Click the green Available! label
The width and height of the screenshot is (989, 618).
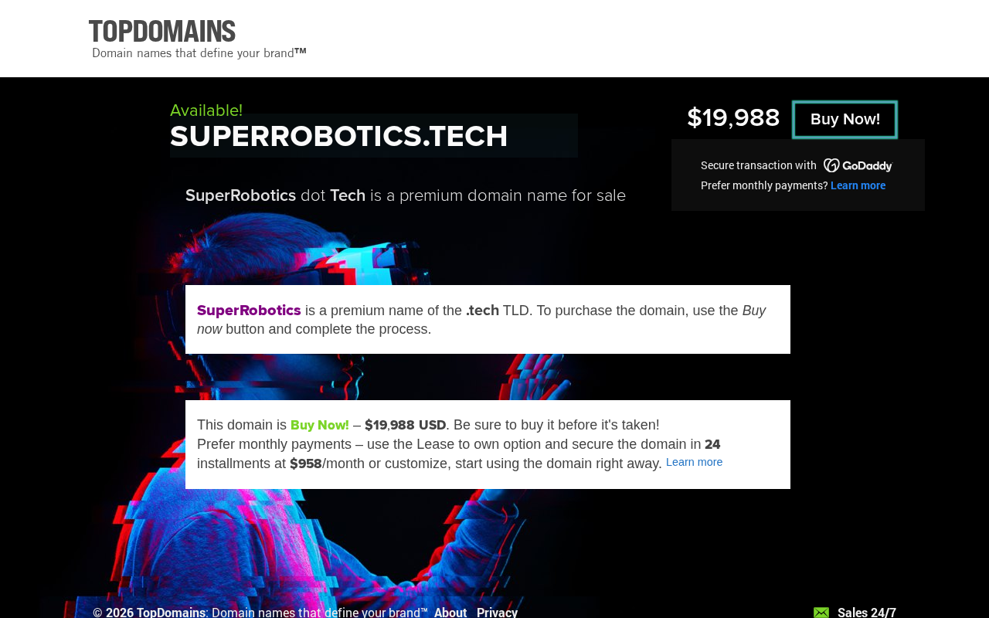tap(206, 110)
